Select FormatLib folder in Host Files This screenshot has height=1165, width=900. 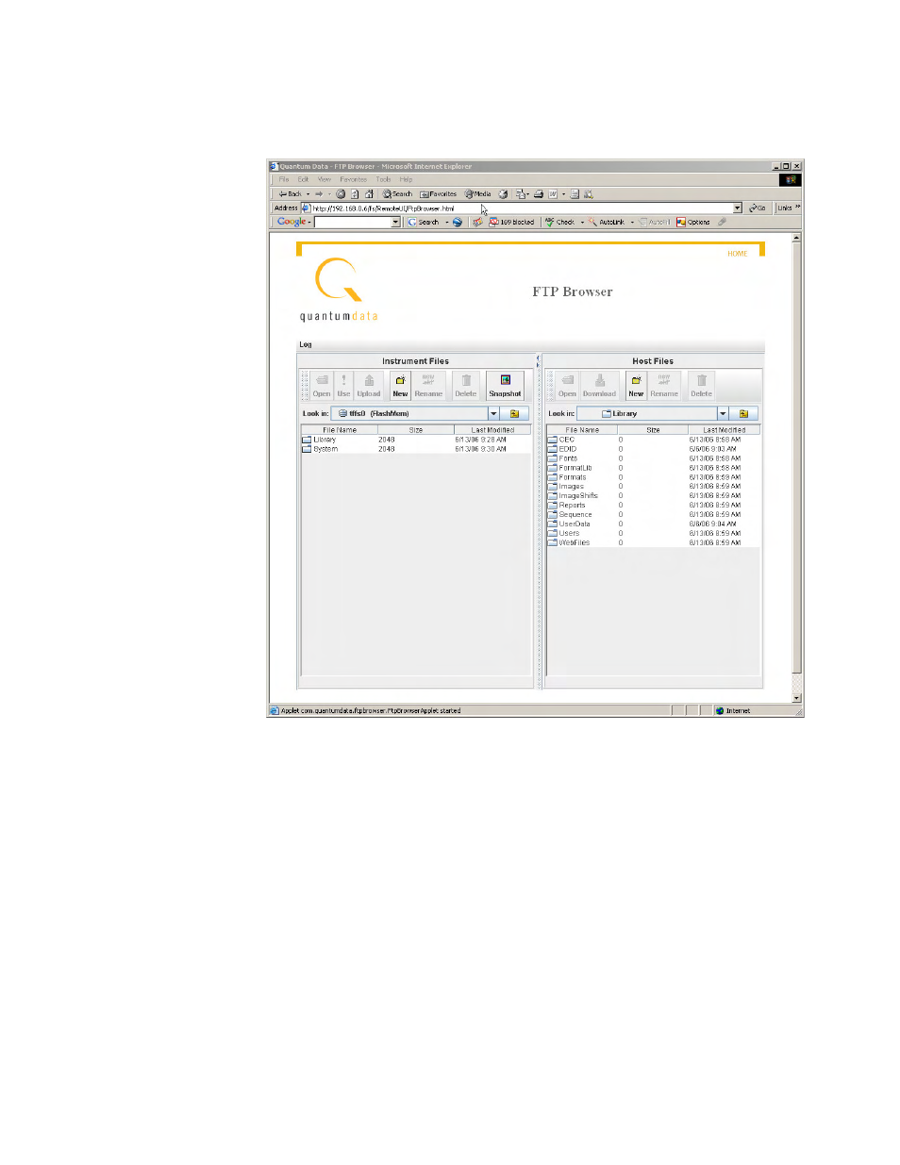654,468
